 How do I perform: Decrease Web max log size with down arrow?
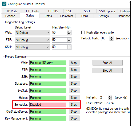pos(69,34)
